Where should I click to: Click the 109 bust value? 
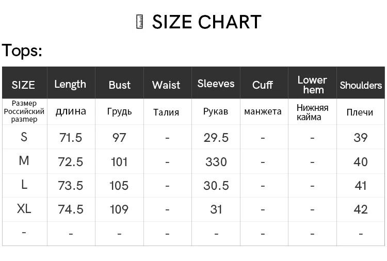coord(119,209)
